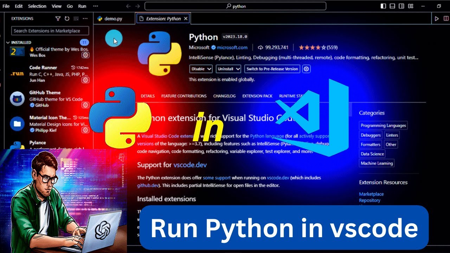Select the Linters category tag

pos(392,135)
